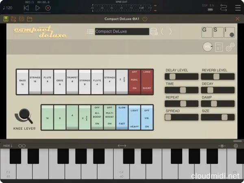The height and width of the screenshot is (183, 244).
Task: Toggle the Vib Off/On switch
Action: (147, 117)
